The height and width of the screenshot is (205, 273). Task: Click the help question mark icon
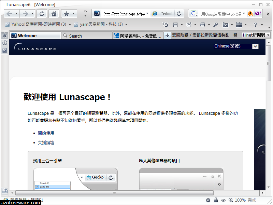click(x=255, y=25)
